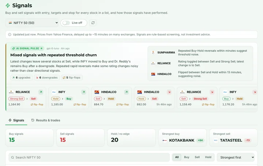263x166 pixels.
Task: Click the info icon in the update notice
Action: [10, 35]
